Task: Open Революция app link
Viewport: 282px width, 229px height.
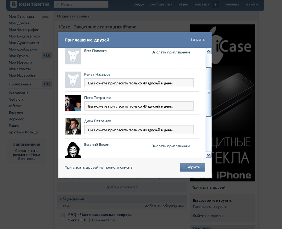Action: click(18, 93)
